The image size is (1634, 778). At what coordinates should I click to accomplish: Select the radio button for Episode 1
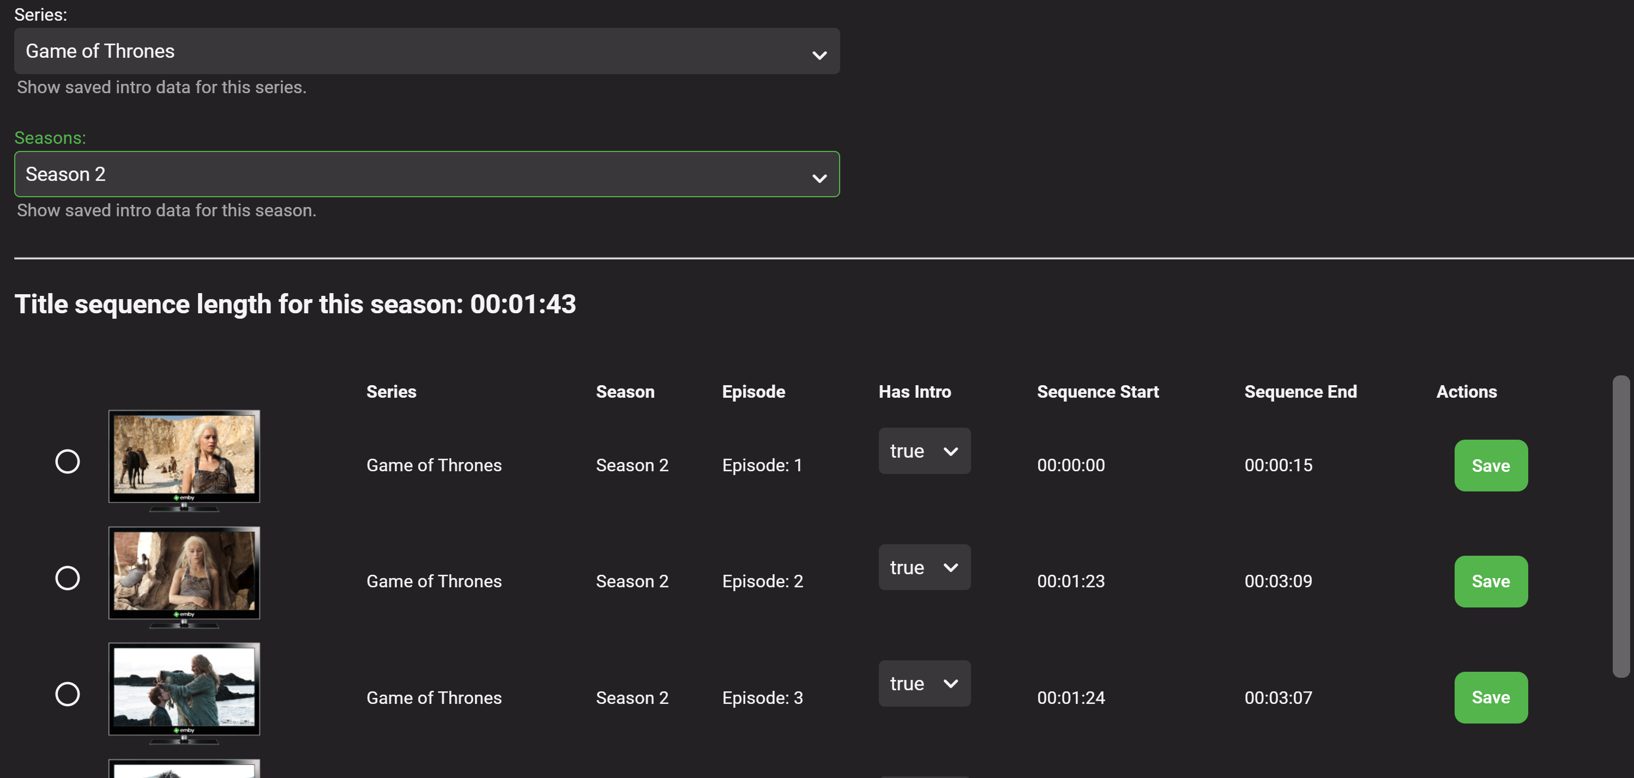point(67,461)
